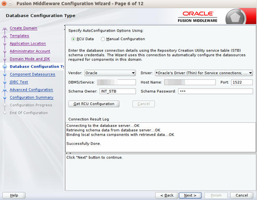
Task: Click the Help button
Action: coord(14,195)
